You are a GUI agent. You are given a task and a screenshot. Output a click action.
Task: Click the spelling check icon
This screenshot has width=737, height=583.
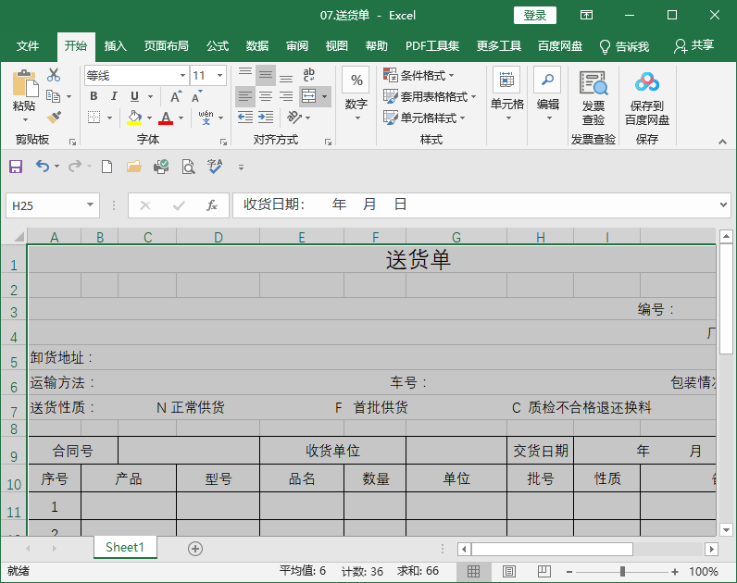click(215, 167)
